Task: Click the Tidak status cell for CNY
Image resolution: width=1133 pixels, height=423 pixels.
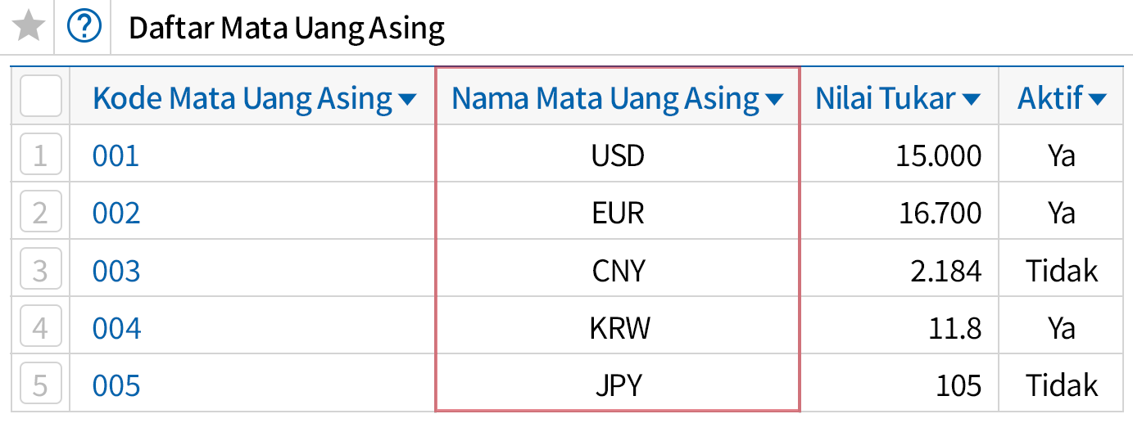Action: [1061, 270]
